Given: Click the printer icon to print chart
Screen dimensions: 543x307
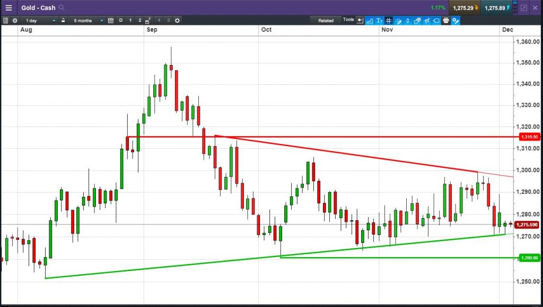Looking at the screenshot, I should pyautogui.click(x=445, y=21).
